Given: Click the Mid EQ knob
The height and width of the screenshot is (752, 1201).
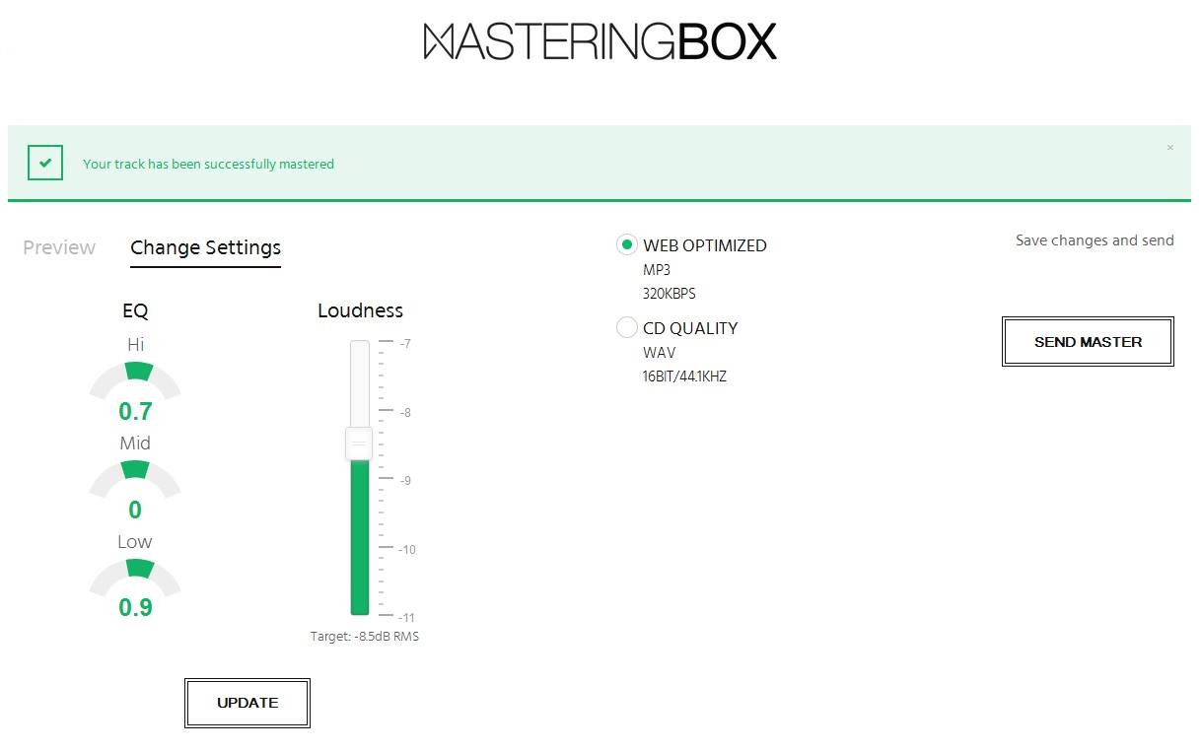Looking at the screenshot, I should [x=135, y=476].
